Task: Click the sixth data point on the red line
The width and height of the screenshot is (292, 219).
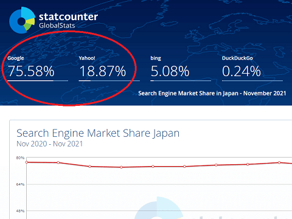Action: [184, 167]
